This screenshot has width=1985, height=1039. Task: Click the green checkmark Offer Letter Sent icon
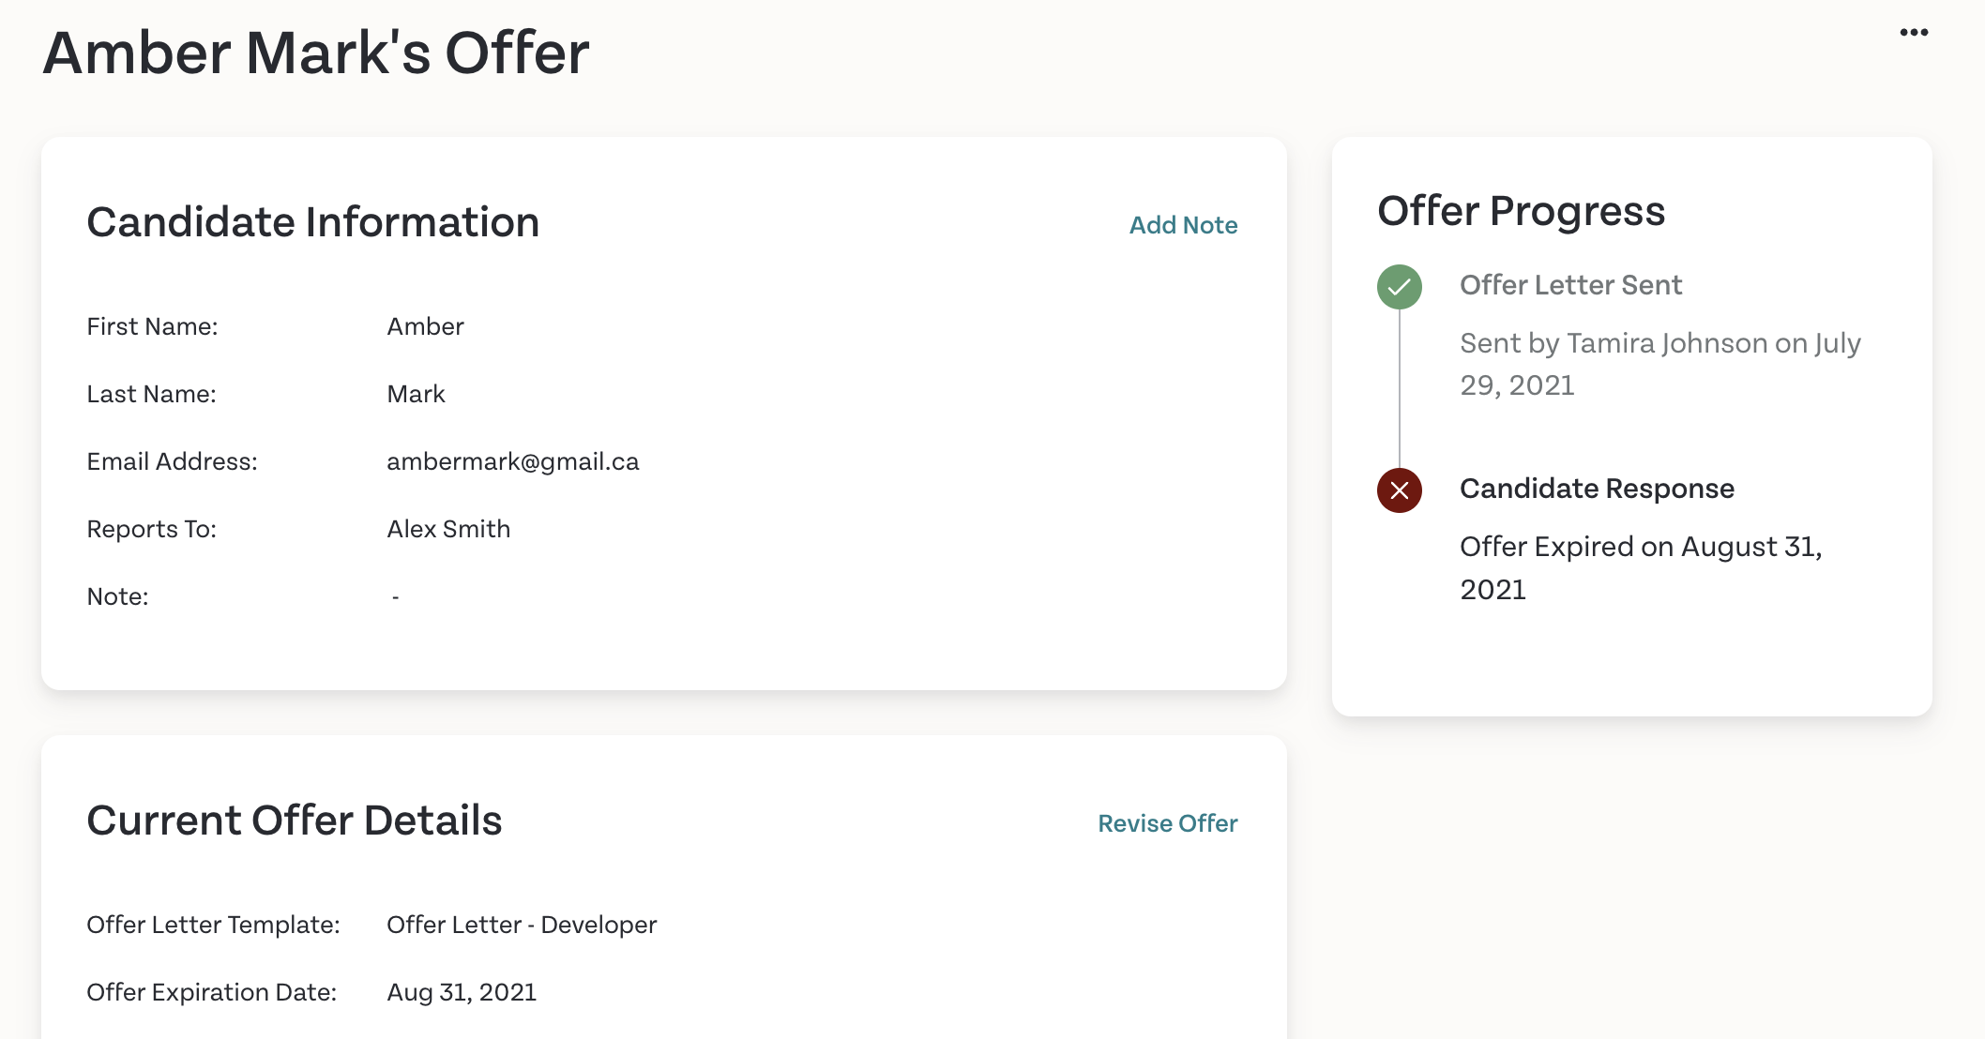1399,286
